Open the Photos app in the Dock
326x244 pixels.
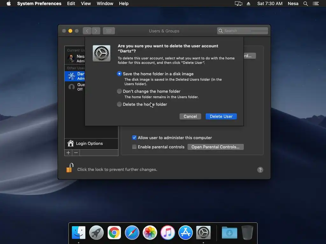tap(150, 233)
